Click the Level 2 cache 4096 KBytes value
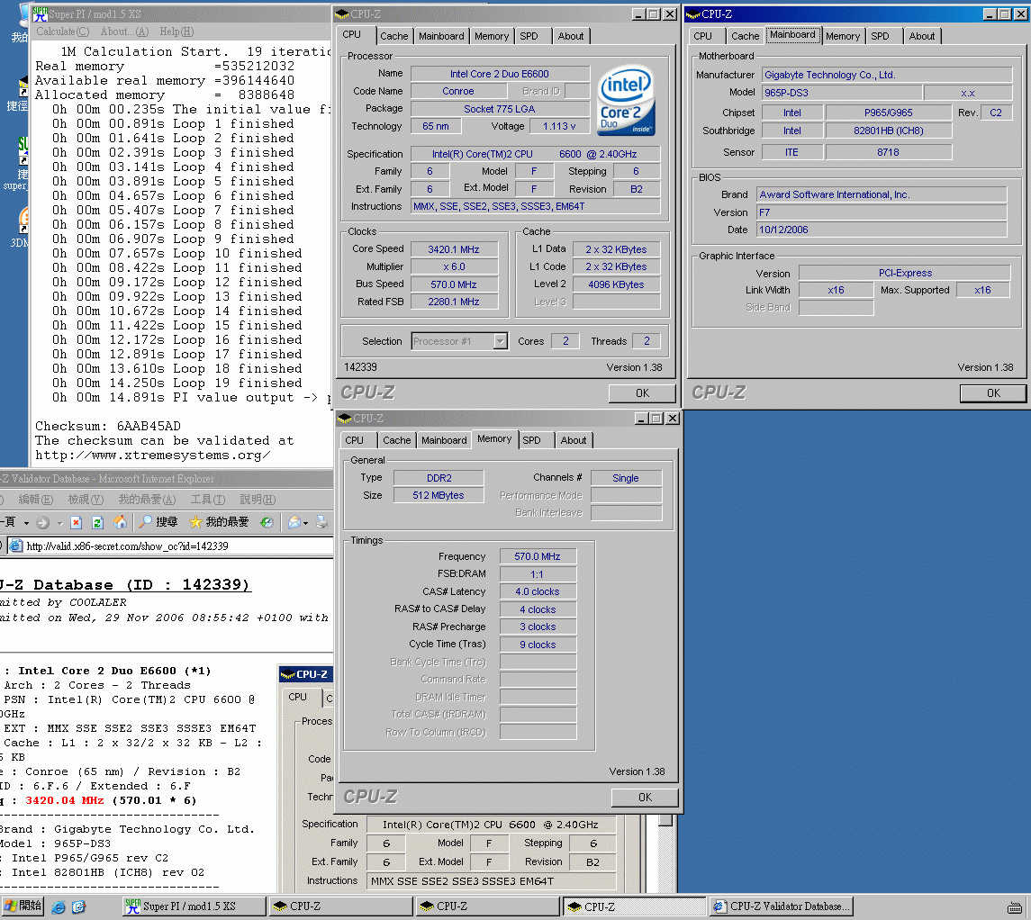The width and height of the screenshot is (1031, 920). (616, 284)
